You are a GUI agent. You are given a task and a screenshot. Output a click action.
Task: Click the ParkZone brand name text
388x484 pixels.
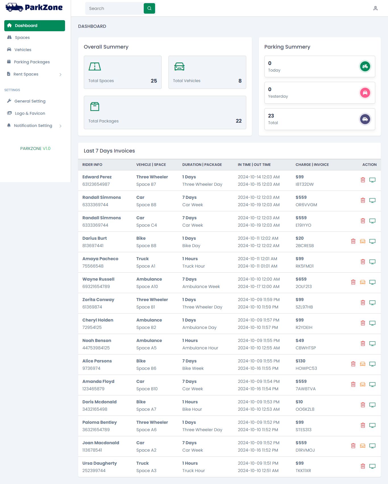[x=44, y=7]
